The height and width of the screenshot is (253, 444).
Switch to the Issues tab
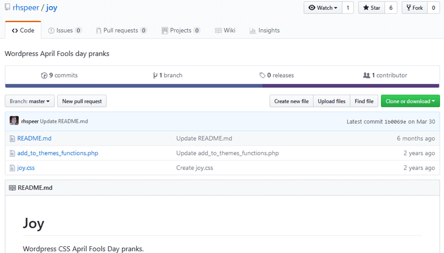65,30
